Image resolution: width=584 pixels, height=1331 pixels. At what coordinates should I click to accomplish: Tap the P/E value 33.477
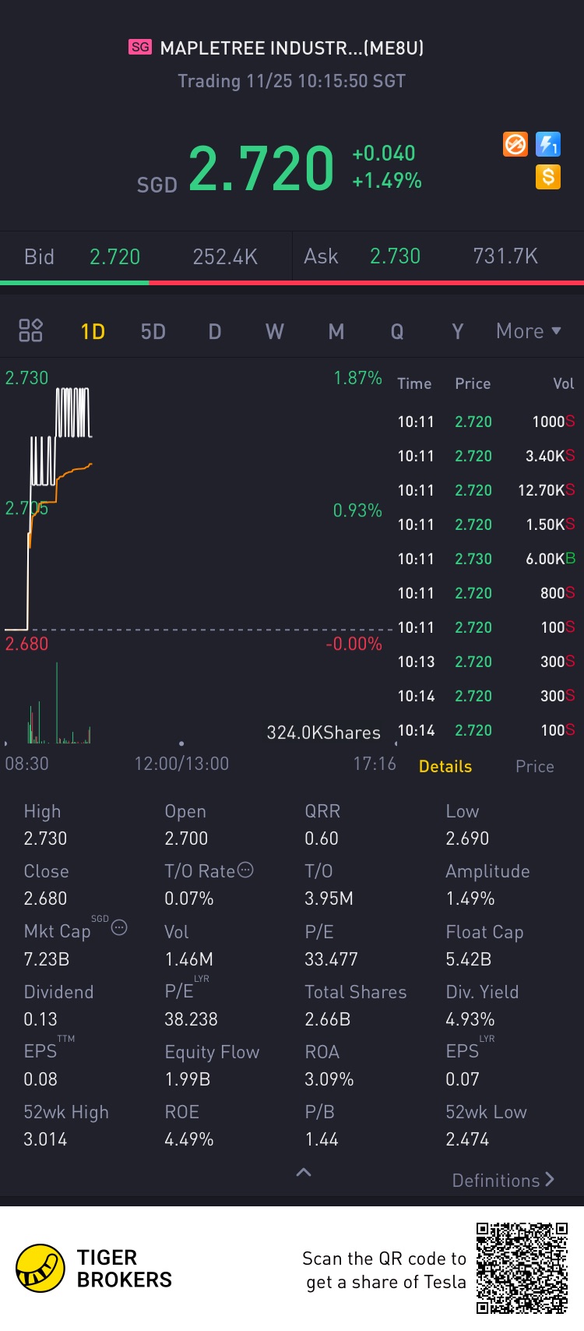pyautogui.click(x=332, y=959)
